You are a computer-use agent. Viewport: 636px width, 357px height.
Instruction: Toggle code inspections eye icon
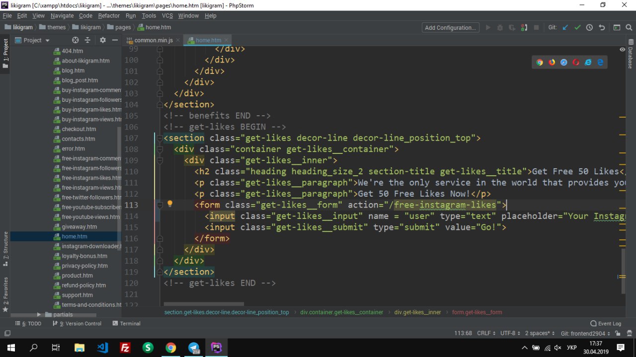pos(622,50)
